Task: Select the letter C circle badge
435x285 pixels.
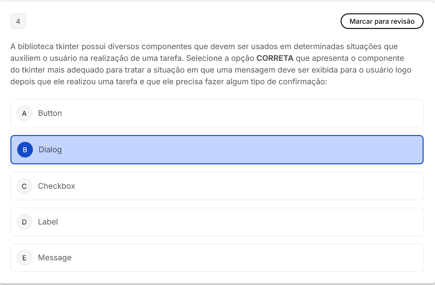Action: [x=24, y=186]
